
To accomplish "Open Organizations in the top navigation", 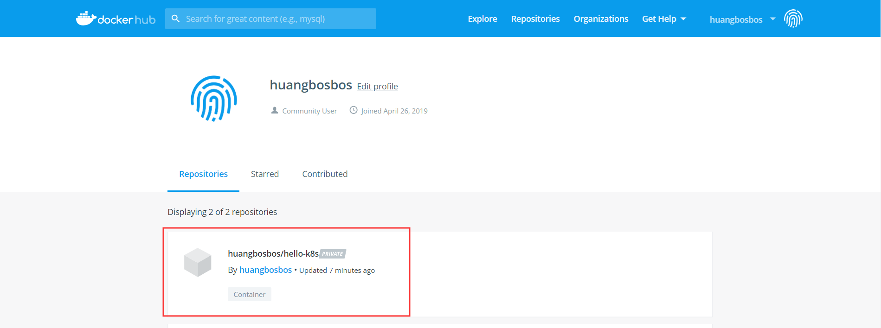I will (601, 19).
